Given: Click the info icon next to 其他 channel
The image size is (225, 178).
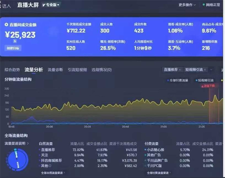Looking at the screenshot, I should [50, 165].
